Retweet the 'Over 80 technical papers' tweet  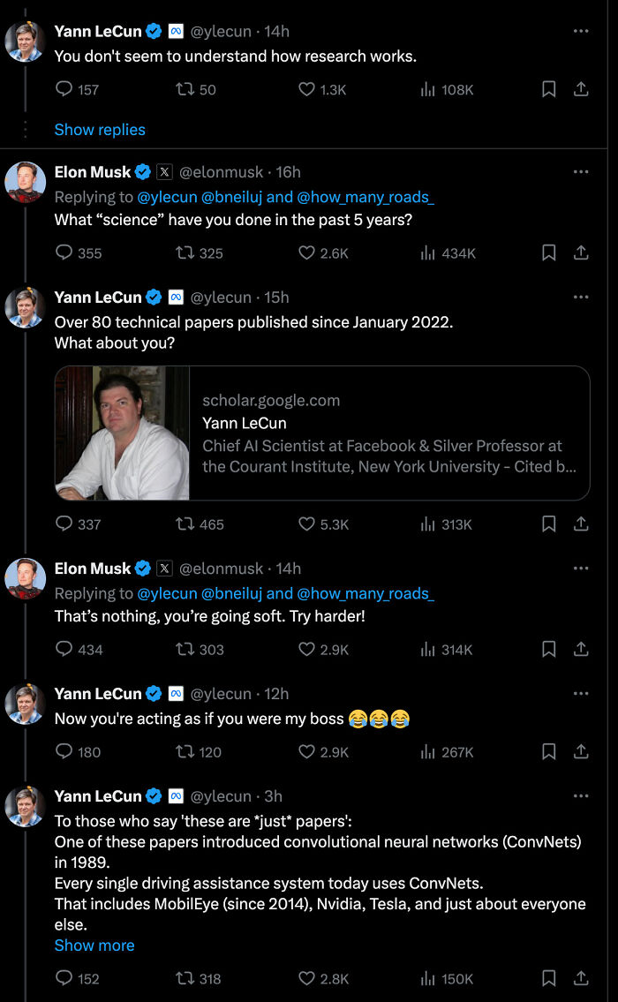(x=185, y=524)
